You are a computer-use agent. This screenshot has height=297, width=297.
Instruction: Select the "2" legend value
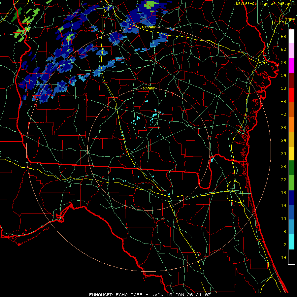(x=284, y=245)
